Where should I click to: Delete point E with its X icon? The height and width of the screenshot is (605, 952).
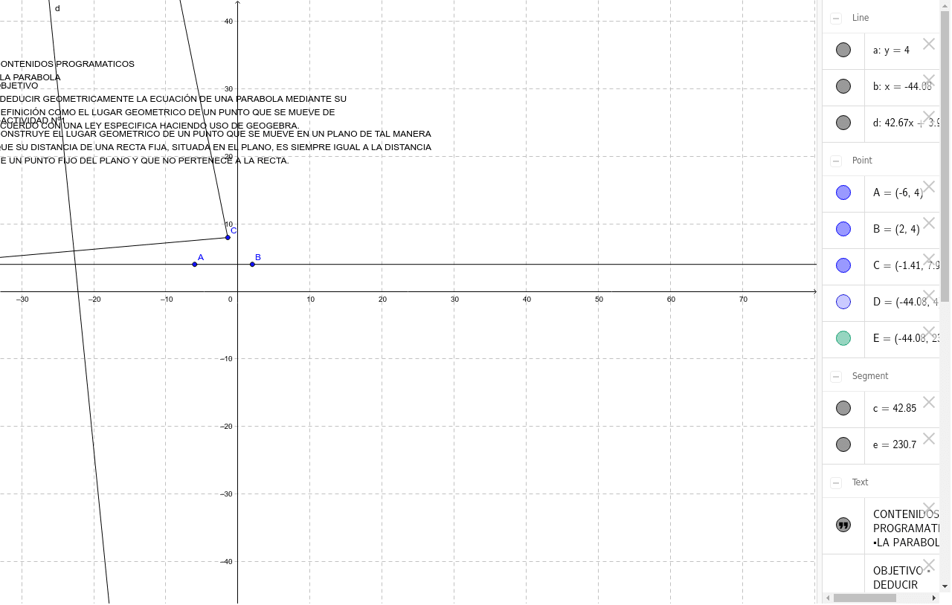click(x=929, y=332)
